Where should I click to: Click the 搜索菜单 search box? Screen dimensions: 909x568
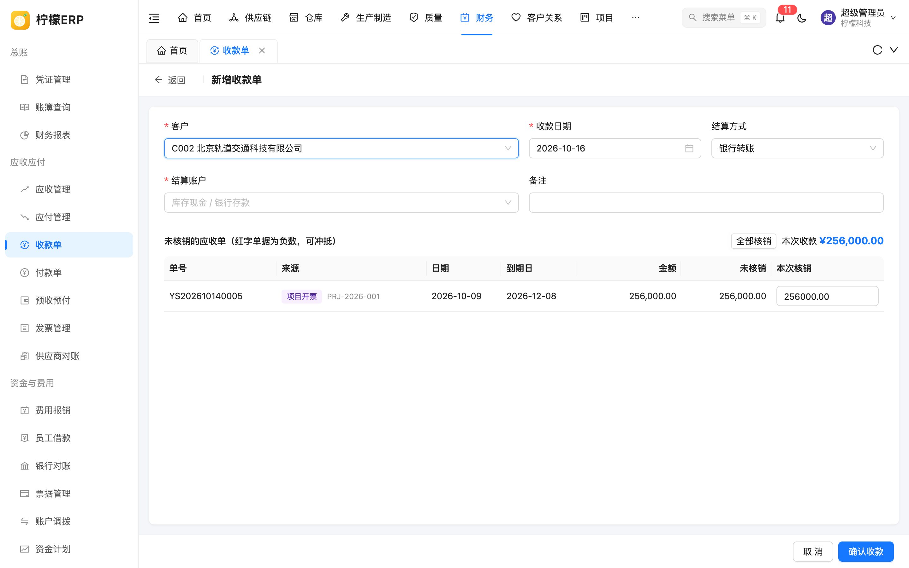click(724, 18)
